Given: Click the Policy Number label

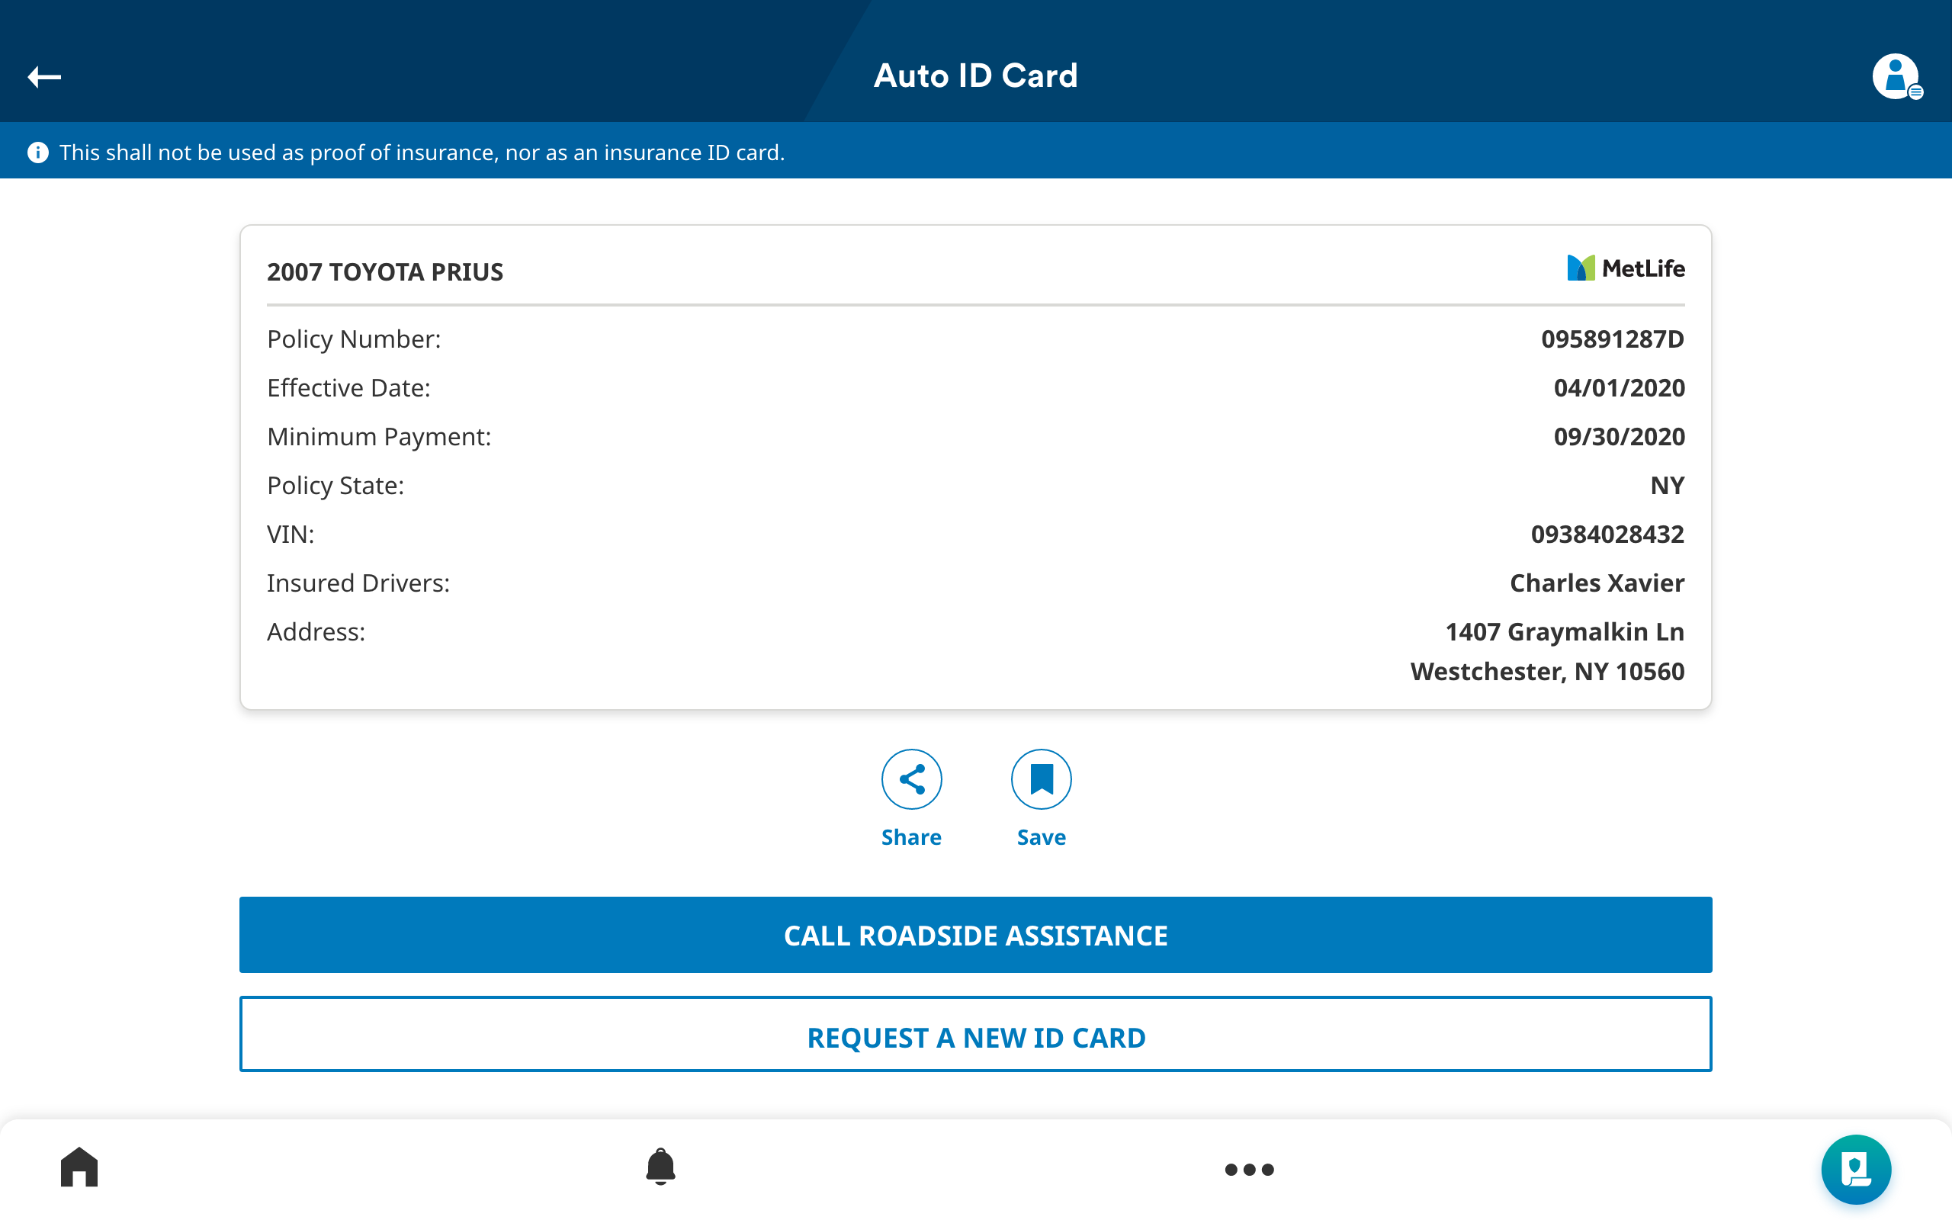Looking at the screenshot, I should 354,339.
